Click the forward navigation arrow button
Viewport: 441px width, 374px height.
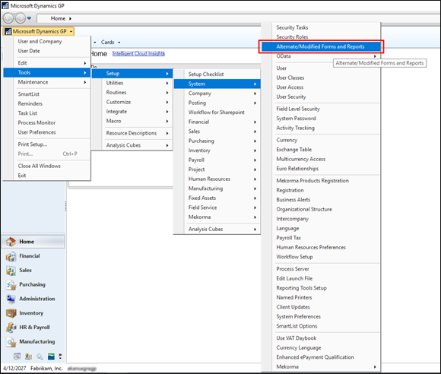20,18
